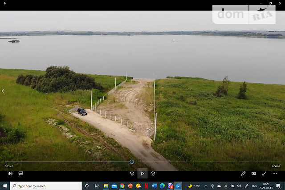Open the weather widget showing 12°C
The height and width of the screenshot is (190, 285).
pyautogui.click(x=194, y=186)
